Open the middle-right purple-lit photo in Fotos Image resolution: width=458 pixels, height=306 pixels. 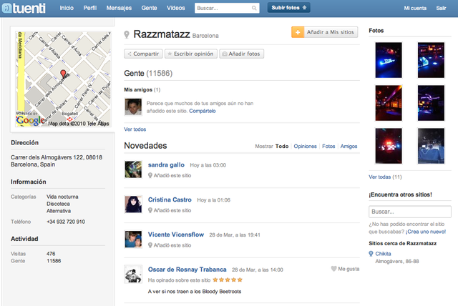coord(431,103)
